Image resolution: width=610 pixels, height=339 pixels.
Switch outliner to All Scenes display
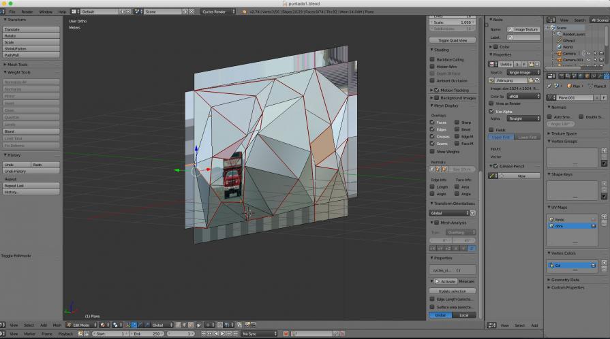point(599,20)
